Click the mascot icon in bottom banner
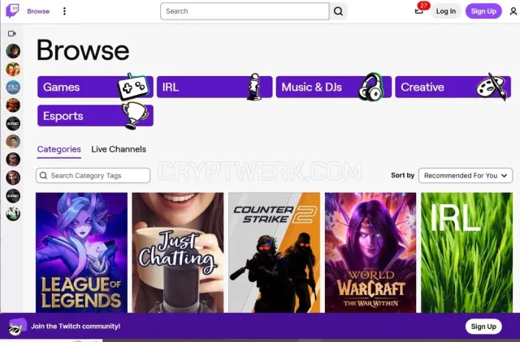Image resolution: width=520 pixels, height=342 pixels. point(17,327)
